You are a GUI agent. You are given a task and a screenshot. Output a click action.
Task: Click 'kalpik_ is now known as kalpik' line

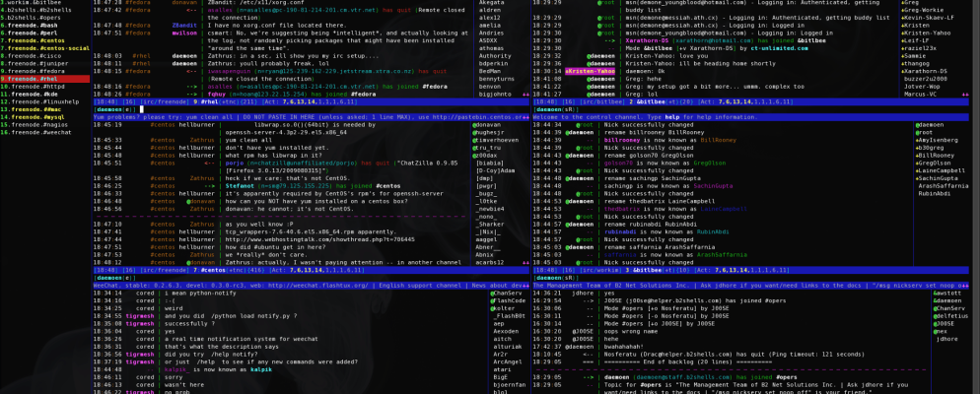pyautogui.click(x=218, y=368)
